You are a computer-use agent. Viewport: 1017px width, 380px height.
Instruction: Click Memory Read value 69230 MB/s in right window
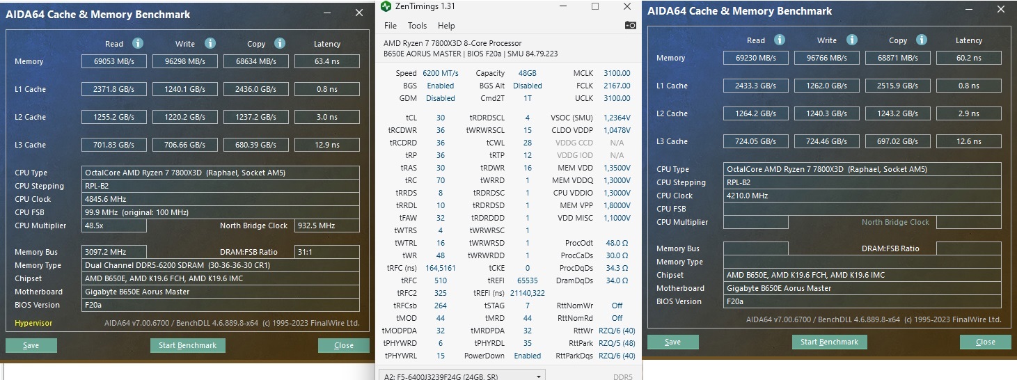(x=756, y=58)
